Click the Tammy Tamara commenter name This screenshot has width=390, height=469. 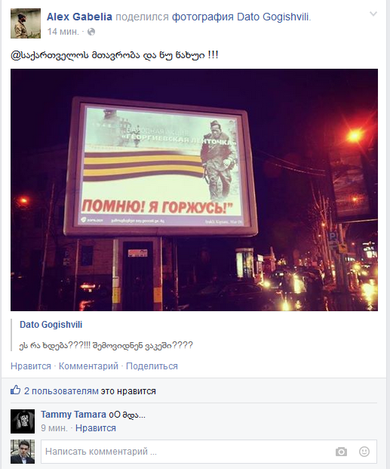click(x=73, y=415)
